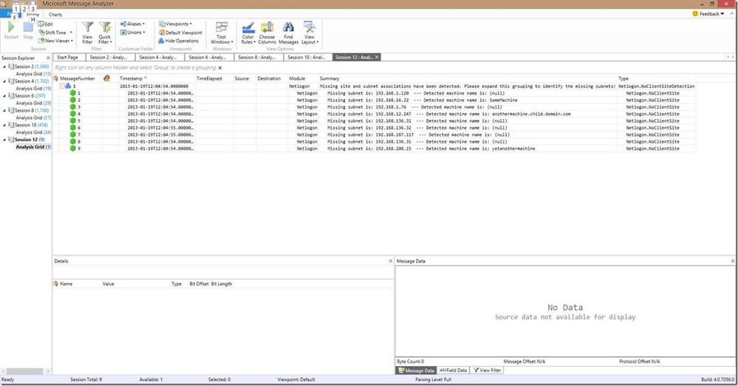738x386 pixels.
Task: Switch to View Filter bottom tab
Action: 487,370
